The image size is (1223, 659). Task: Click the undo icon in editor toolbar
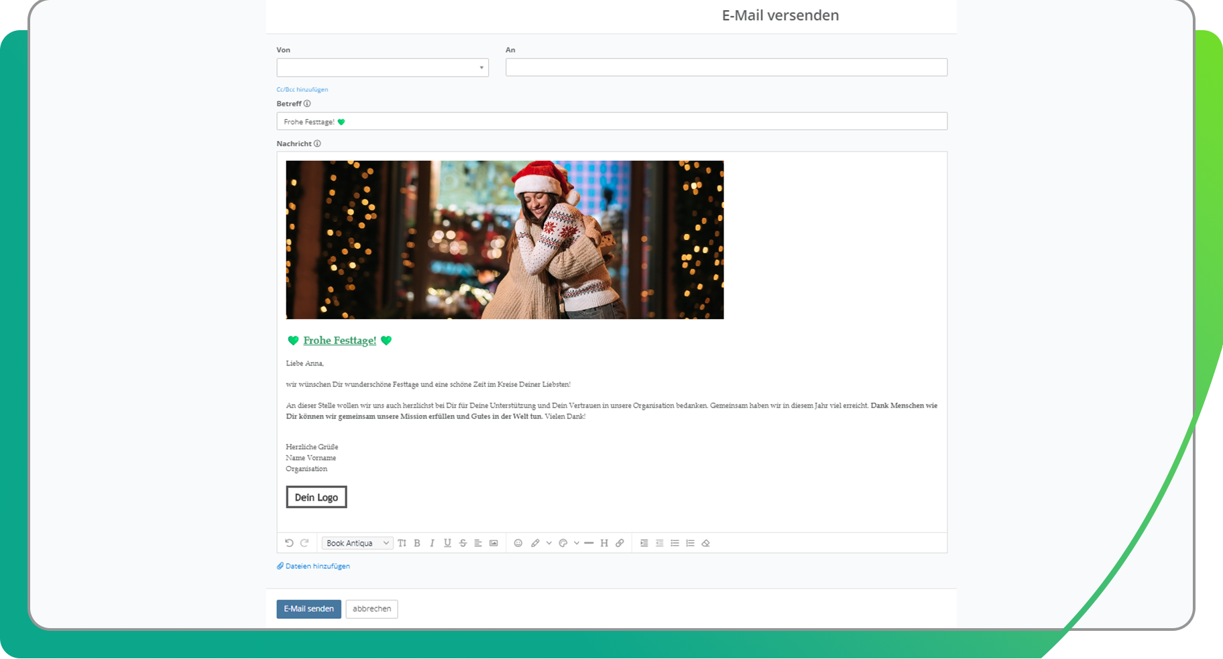pos(289,543)
